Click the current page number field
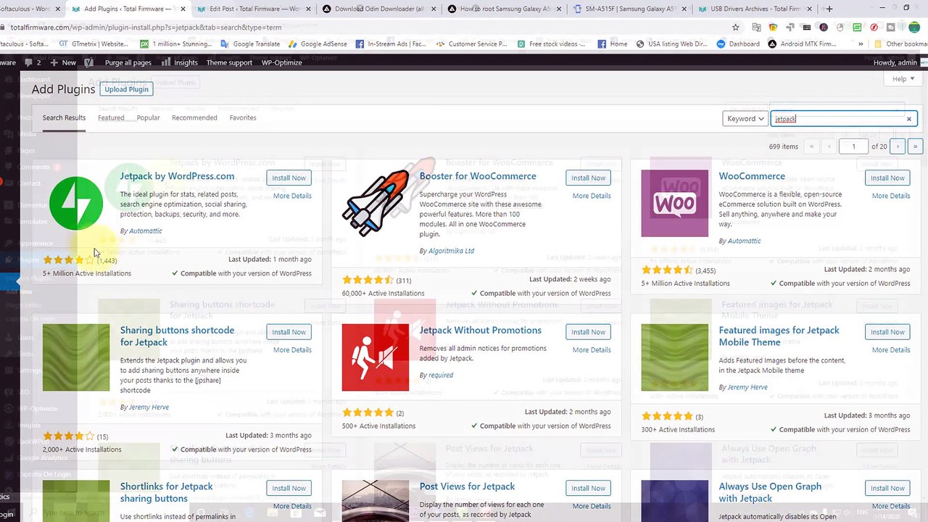The height and width of the screenshot is (522, 928). [x=853, y=146]
